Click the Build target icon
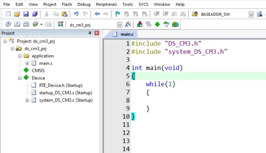The height and width of the screenshot is (153, 266). click(17, 24)
